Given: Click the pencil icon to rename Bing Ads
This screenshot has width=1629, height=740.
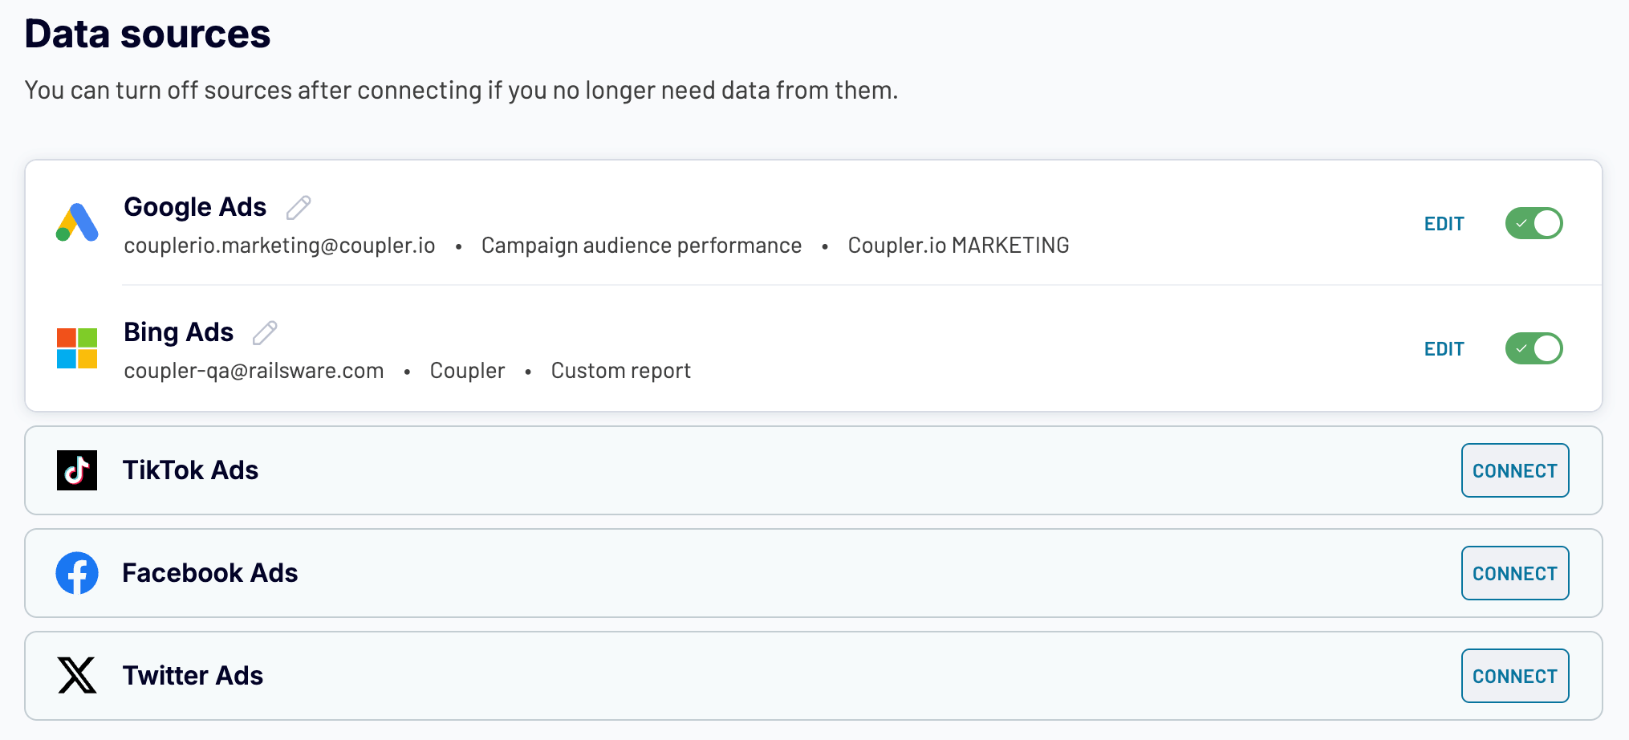Looking at the screenshot, I should coord(265,332).
